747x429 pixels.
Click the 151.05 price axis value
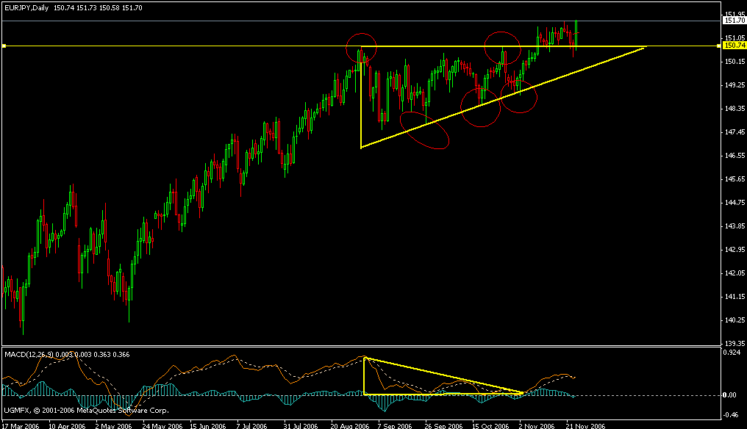(x=735, y=37)
